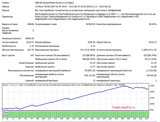The width and height of the screenshot is (160, 122).
Task: Click absolute drawdown value 207.47
Action: point(30,50)
